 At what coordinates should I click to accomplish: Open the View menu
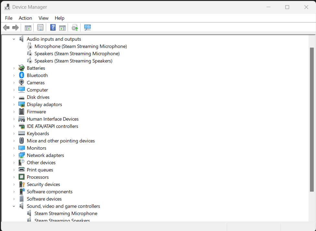pos(43,18)
